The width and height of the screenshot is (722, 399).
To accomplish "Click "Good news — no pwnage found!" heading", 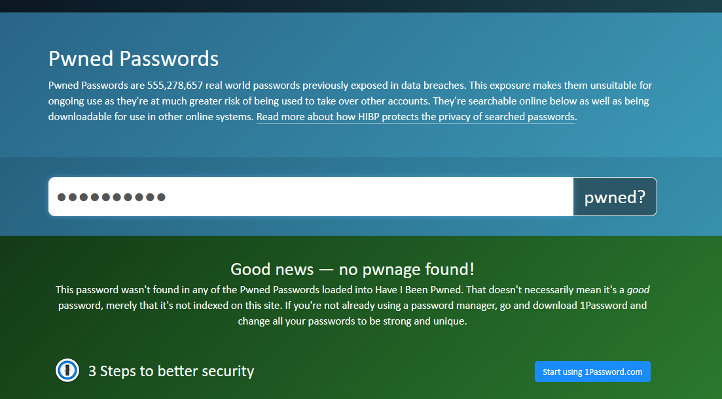I will (x=352, y=269).
